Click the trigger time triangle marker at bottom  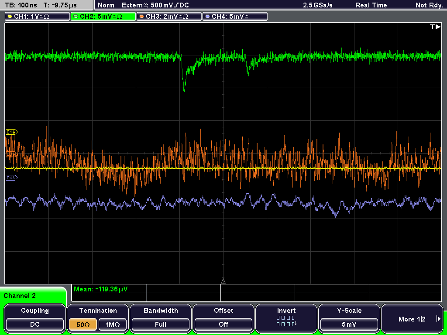(223, 281)
